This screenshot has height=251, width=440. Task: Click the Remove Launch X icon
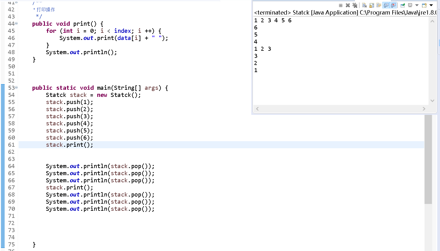348,5
